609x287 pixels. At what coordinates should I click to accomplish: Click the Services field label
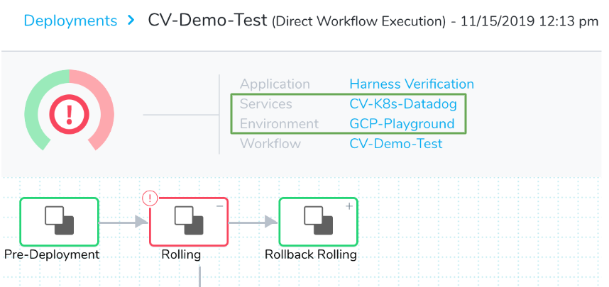[x=266, y=104]
